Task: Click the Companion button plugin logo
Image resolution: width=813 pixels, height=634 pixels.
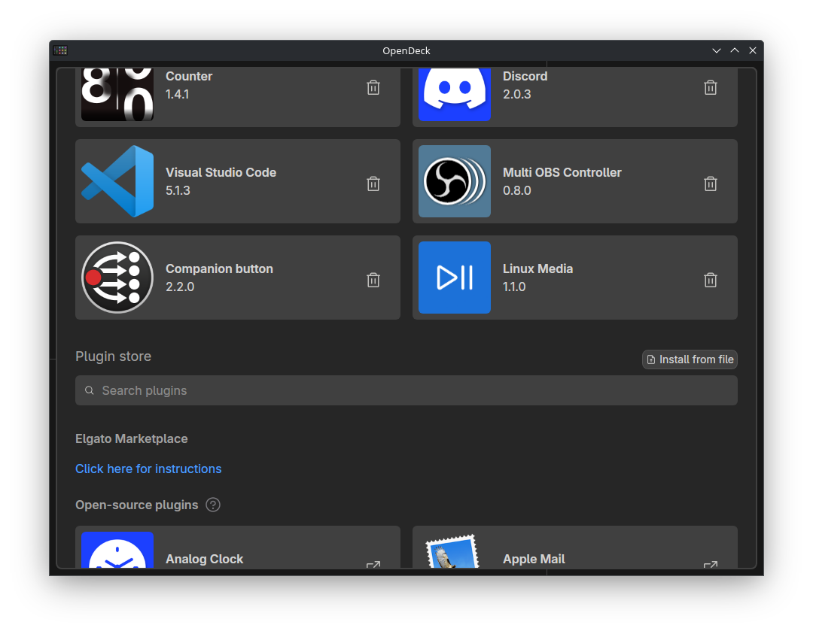Action: pos(117,278)
